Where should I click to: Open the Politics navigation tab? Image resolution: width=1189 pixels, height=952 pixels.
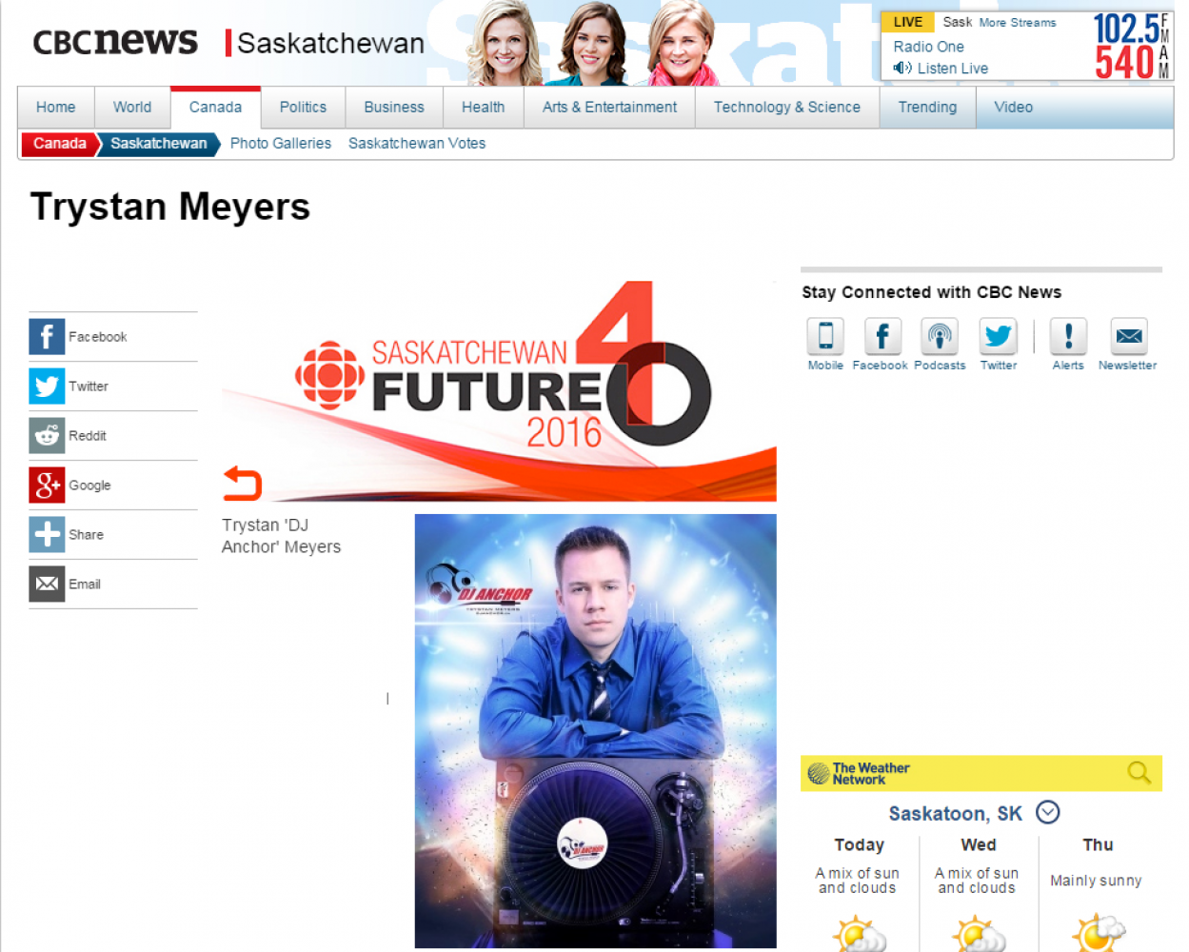pyautogui.click(x=303, y=108)
